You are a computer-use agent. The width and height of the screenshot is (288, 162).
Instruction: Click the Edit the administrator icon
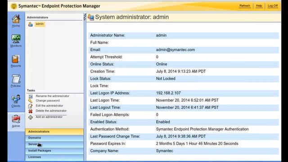point(31,106)
